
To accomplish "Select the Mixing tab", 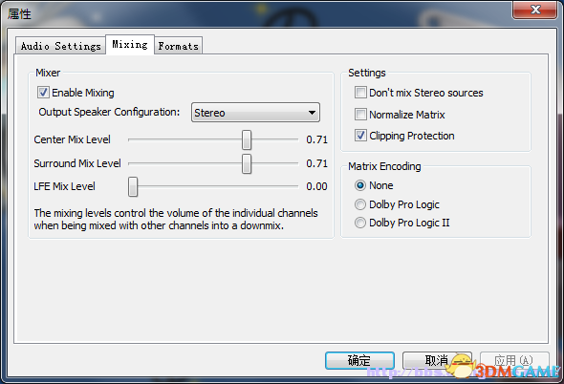I will (130, 44).
